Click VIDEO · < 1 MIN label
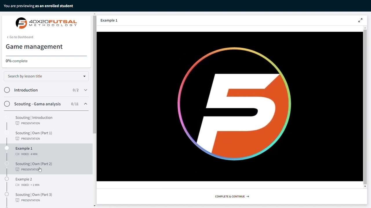This screenshot has width=371, height=208. click(30, 185)
